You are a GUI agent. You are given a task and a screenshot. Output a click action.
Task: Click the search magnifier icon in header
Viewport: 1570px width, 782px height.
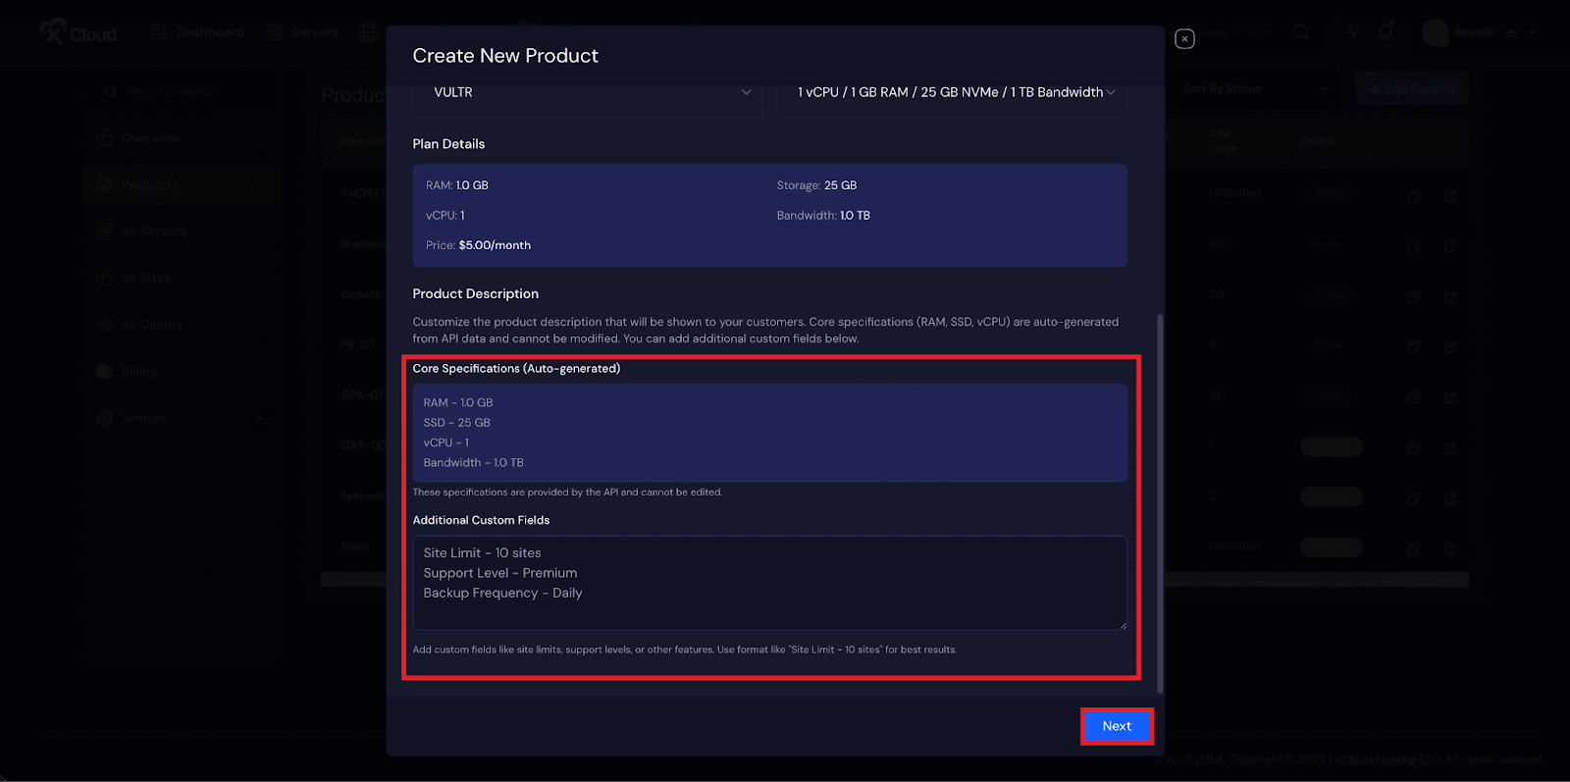pyautogui.click(x=1301, y=32)
